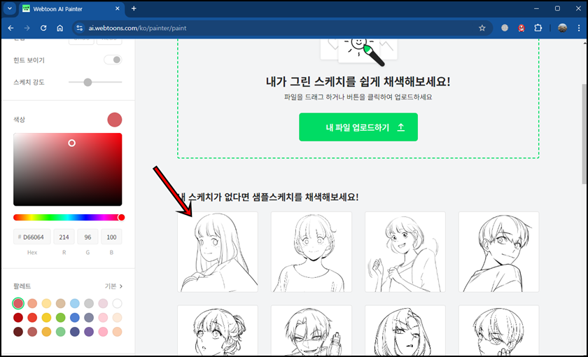Pick the amber orange palette swatch
This screenshot has height=357, width=588.
coord(46,332)
